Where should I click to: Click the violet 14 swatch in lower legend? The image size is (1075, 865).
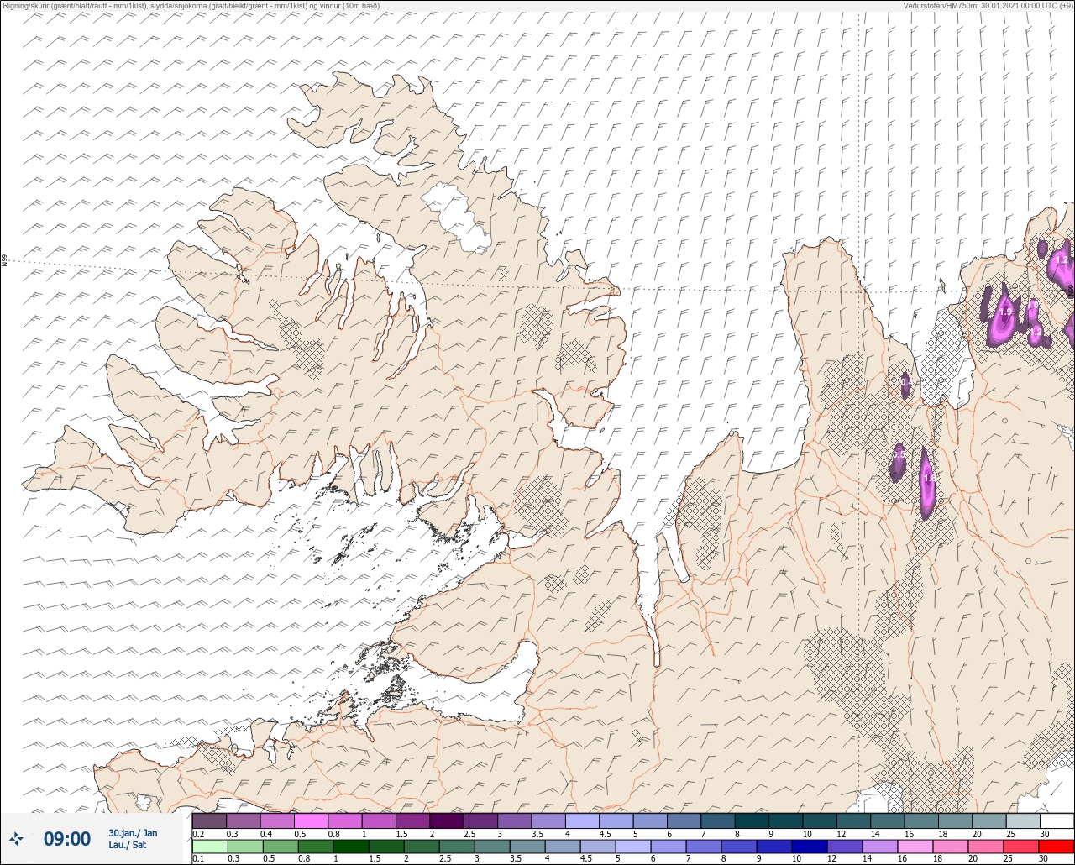point(880,846)
